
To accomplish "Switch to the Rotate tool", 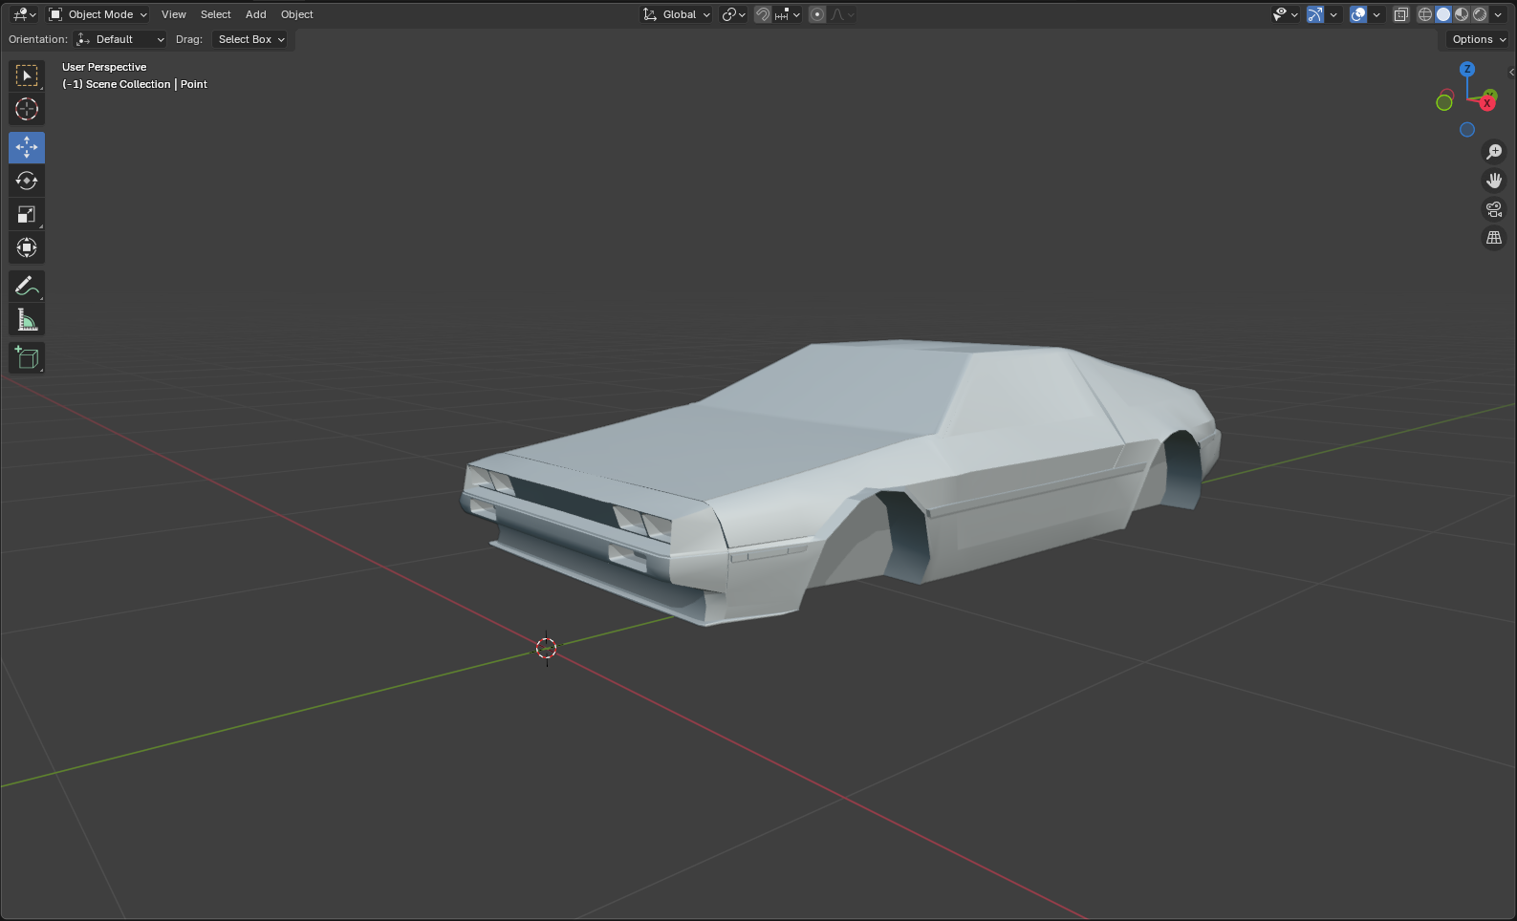I will (27, 181).
